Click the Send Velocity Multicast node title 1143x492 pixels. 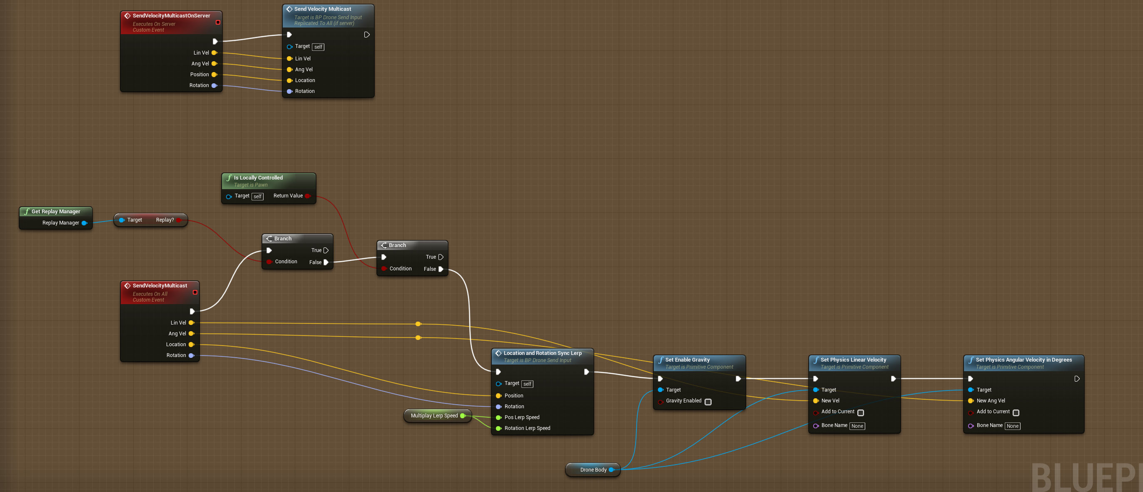(x=323, y=9)
